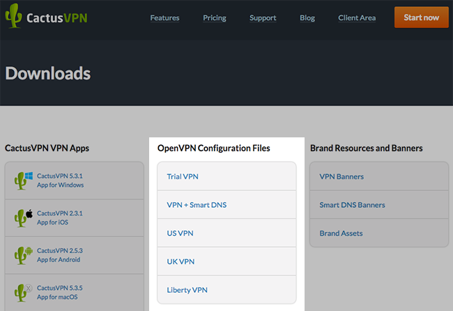Click the CactusVPN wordmark text
453x311 pixels.
(x=57, y=18)
